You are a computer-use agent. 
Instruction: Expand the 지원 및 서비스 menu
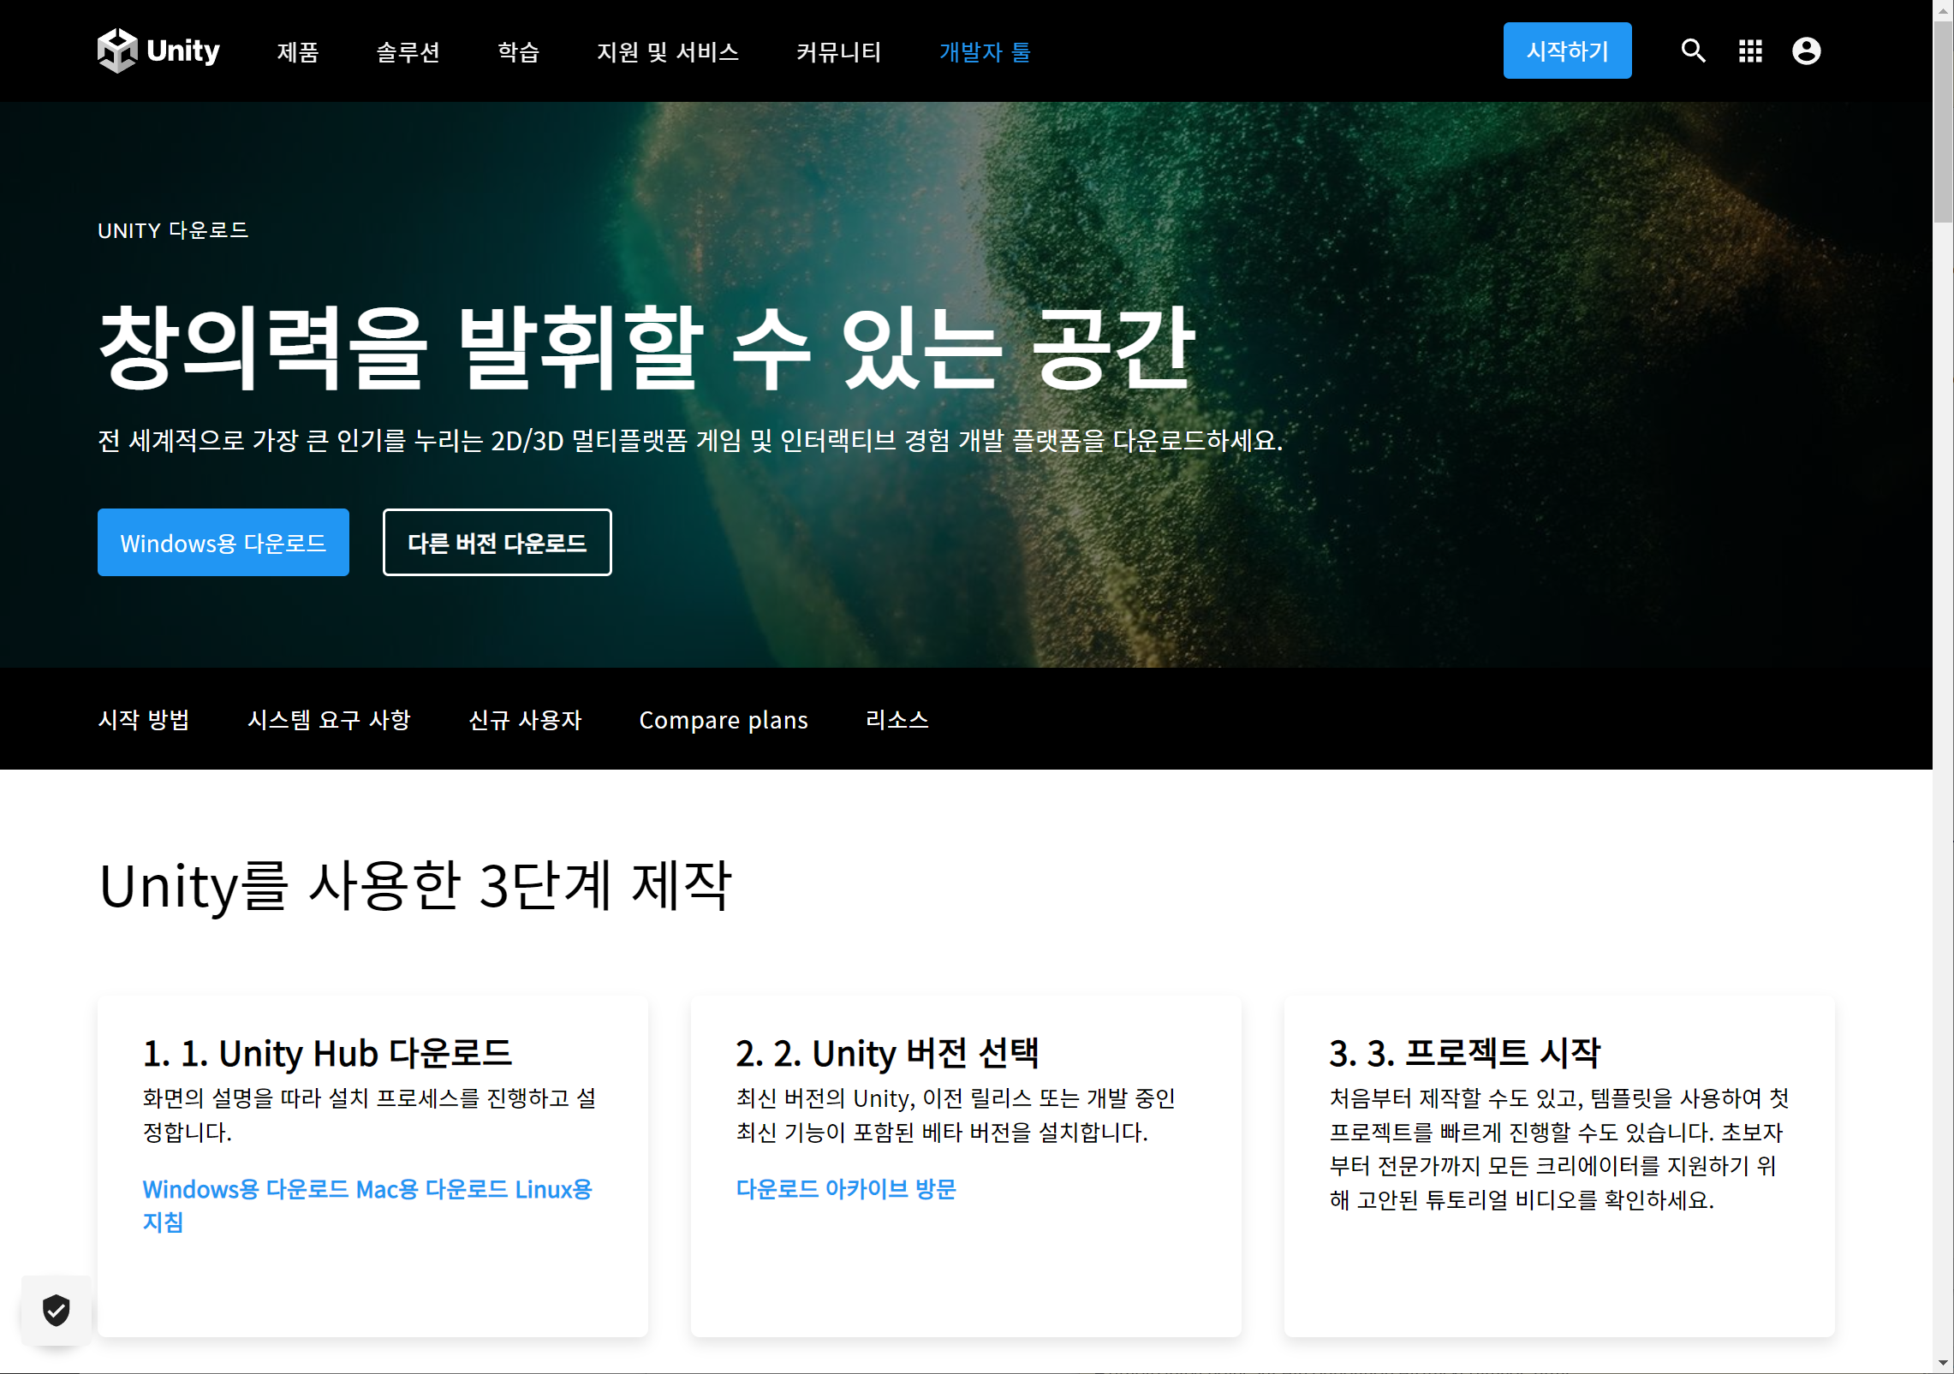pyautogui.click(x=667, y=52)
